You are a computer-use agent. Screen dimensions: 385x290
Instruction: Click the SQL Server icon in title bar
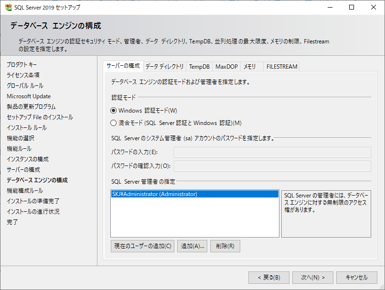pos(8,7)
